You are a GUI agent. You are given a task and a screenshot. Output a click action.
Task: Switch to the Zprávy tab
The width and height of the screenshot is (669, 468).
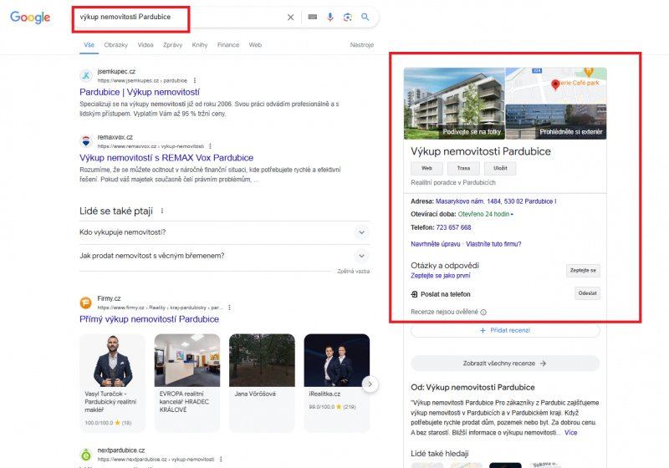tap(172, 45)
